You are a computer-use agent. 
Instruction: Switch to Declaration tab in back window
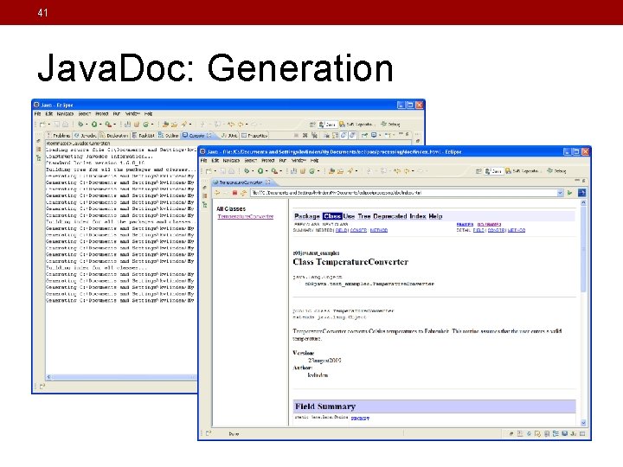pyautogui.click(x=114, y=136)
